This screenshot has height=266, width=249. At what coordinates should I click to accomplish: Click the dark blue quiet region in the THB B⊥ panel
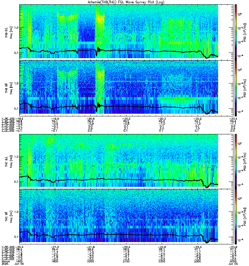[86, 32]
